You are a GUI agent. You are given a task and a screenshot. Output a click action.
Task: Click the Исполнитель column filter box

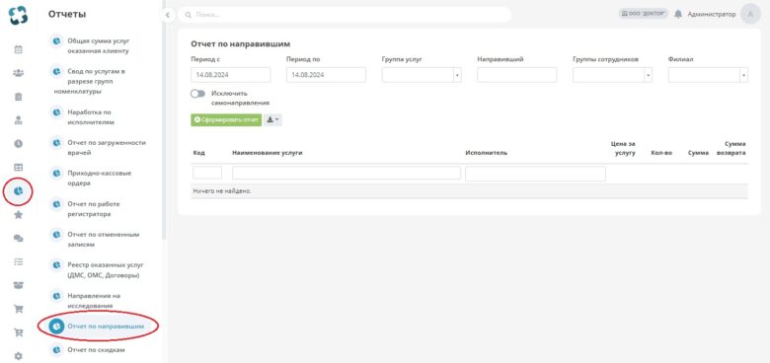tap(535, 174)
